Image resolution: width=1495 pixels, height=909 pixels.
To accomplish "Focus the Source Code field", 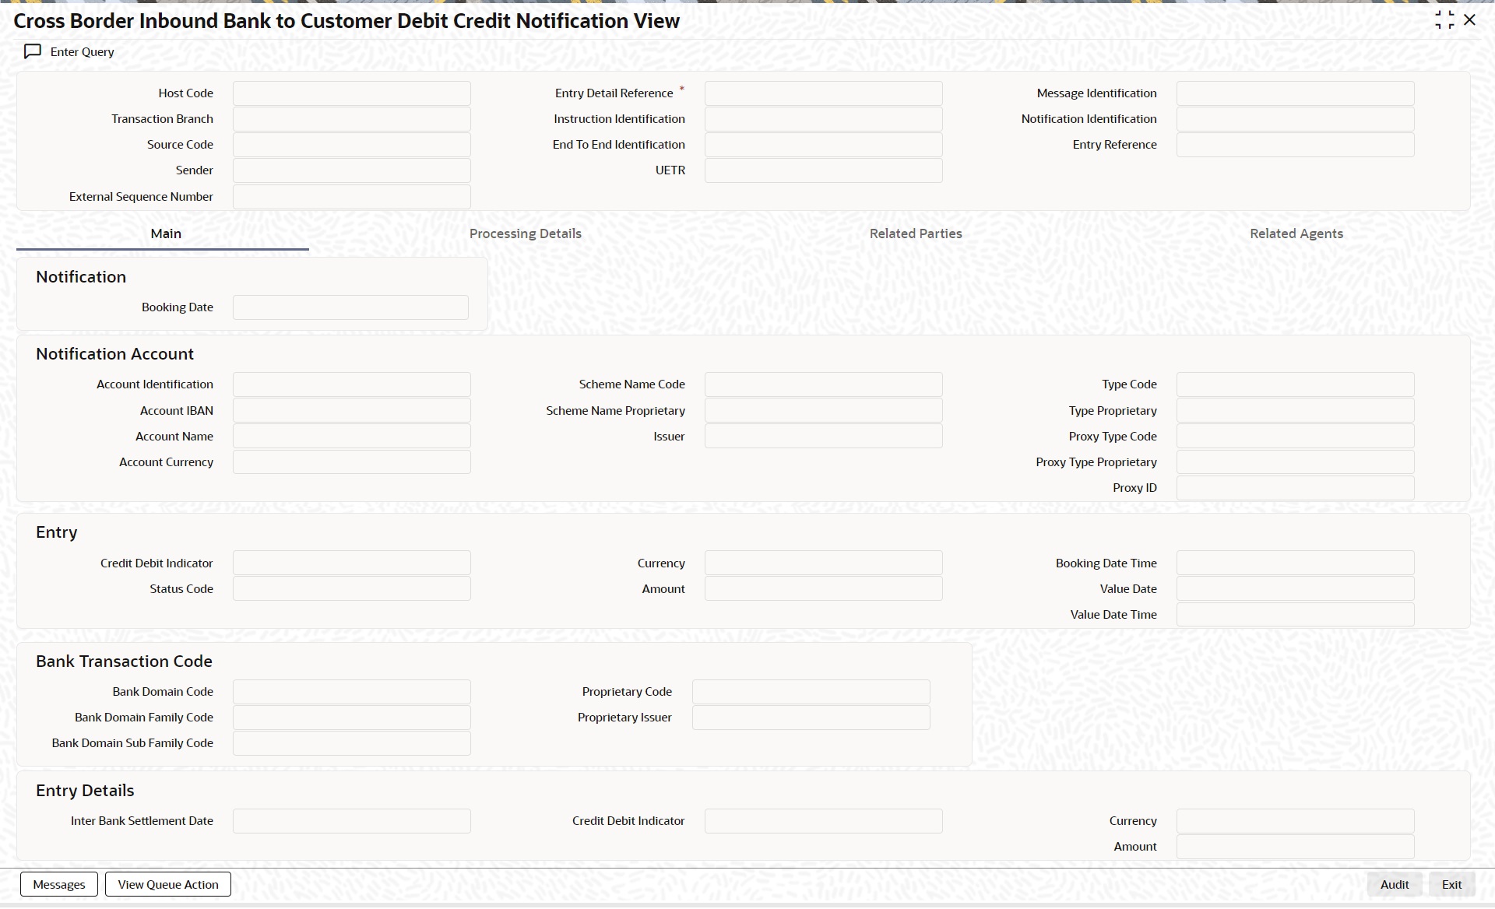I will coord(352,145).
